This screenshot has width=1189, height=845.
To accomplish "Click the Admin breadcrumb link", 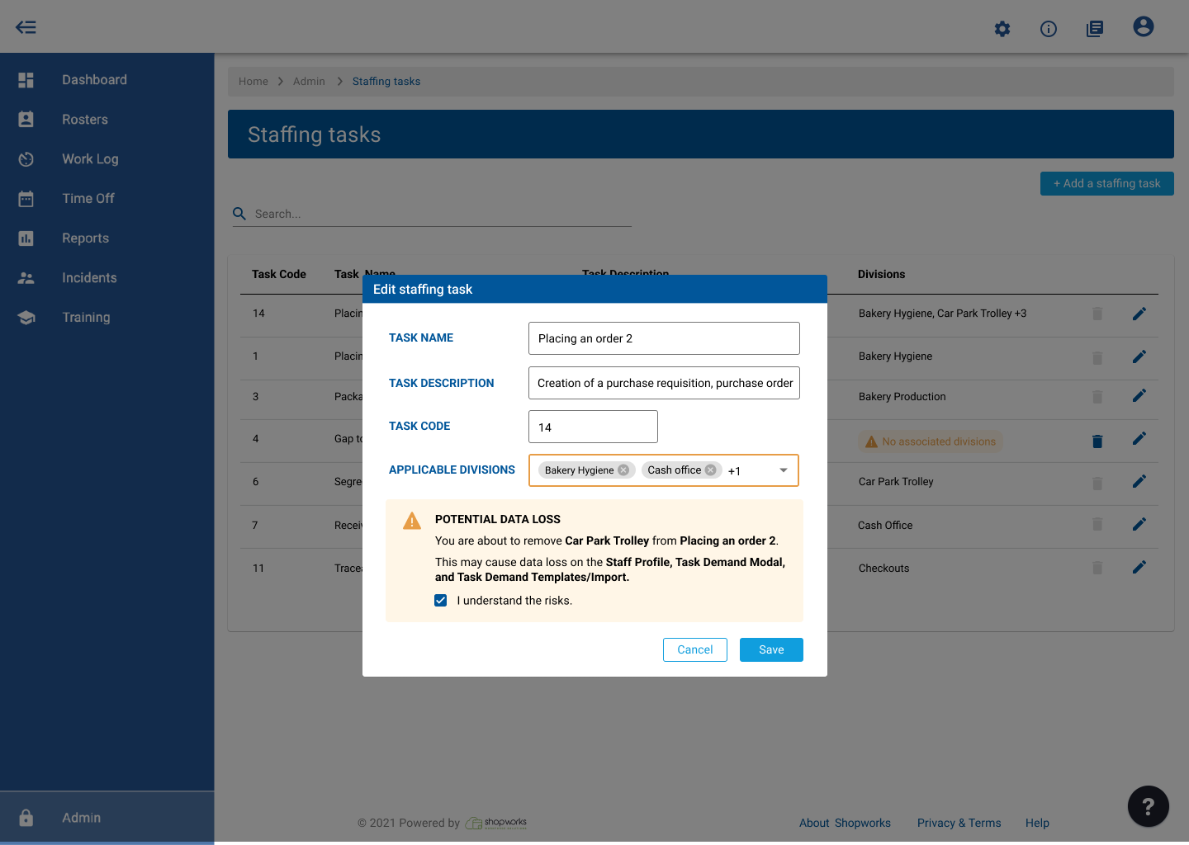I will (309, 82).
